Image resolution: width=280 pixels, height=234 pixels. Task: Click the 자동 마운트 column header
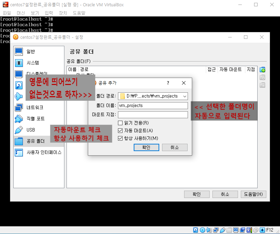231,69
